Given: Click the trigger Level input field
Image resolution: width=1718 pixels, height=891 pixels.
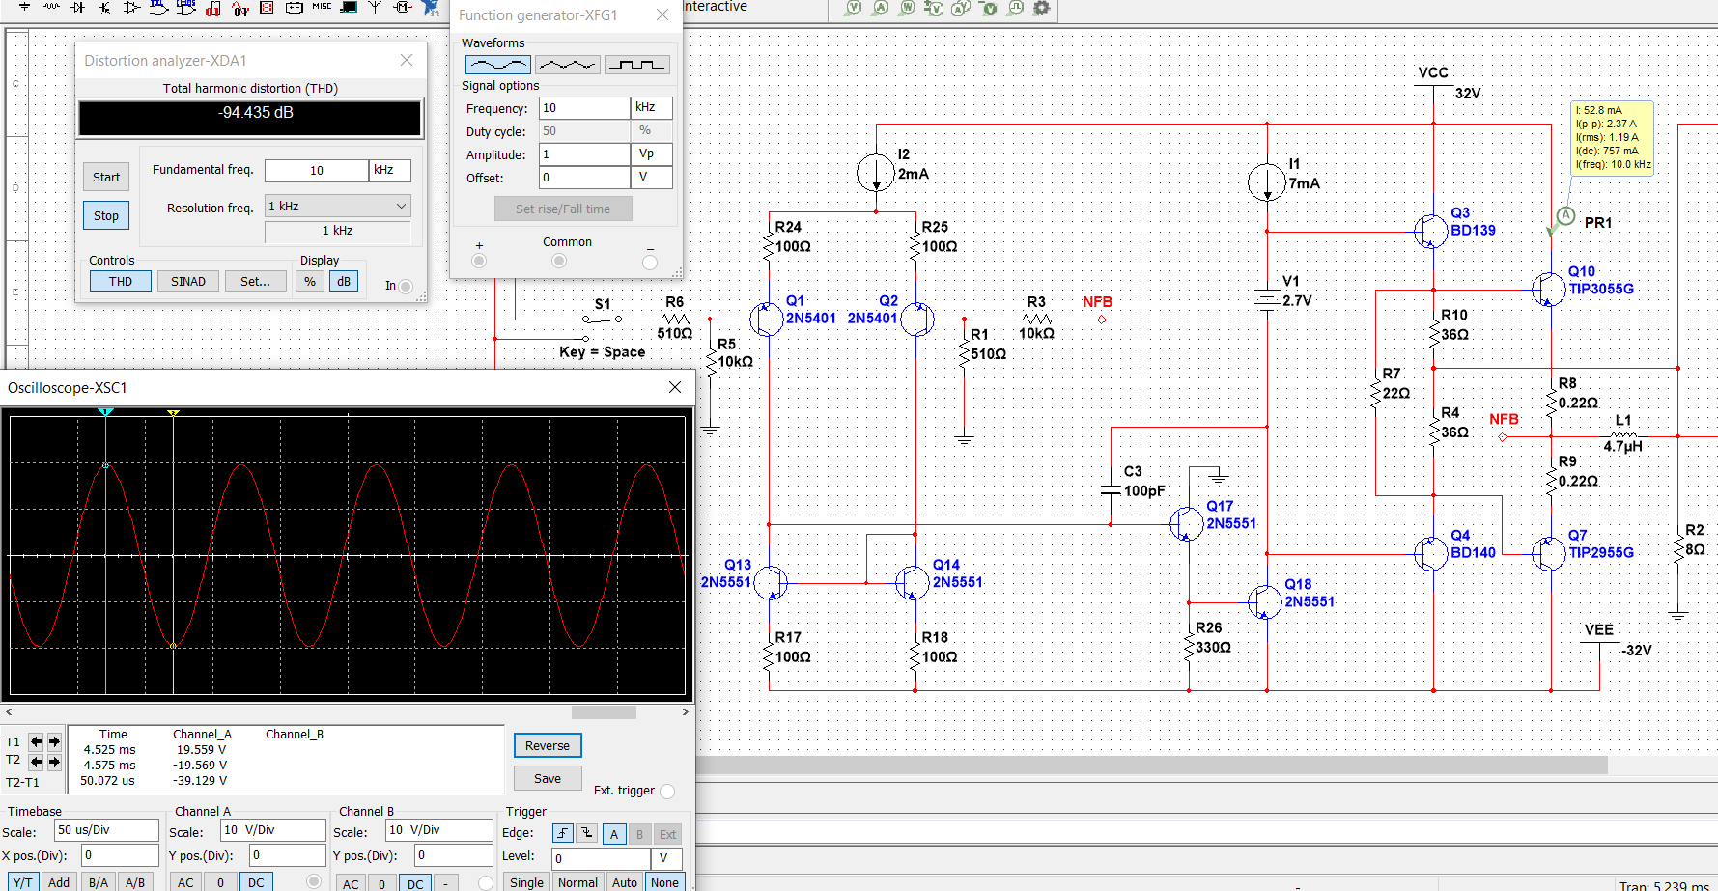Looking at the screenshot, I should [601, 858].
